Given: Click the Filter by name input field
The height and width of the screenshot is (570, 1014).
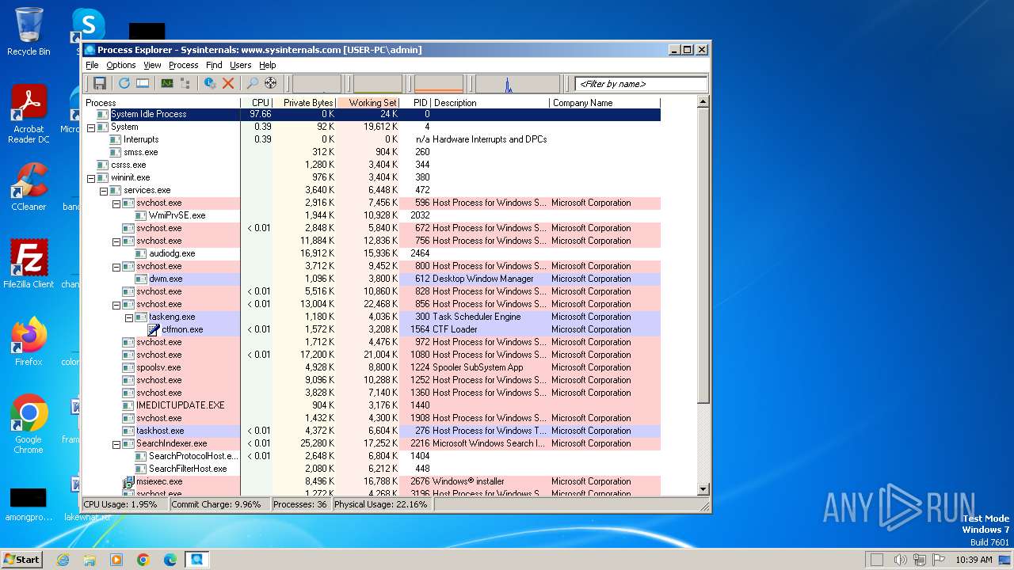Looking at the screenshot, I should pos(641,84).
